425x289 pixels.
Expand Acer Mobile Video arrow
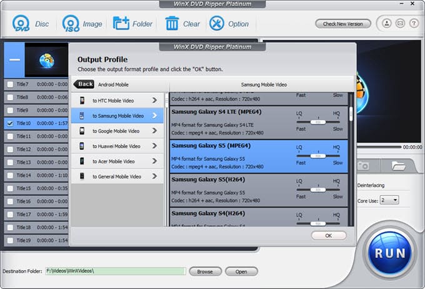[x=154, y=161]
